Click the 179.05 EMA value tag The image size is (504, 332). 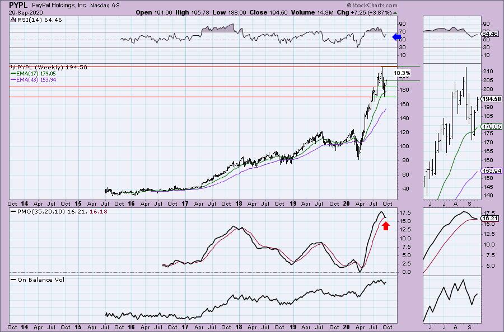[x=492, y=126]
